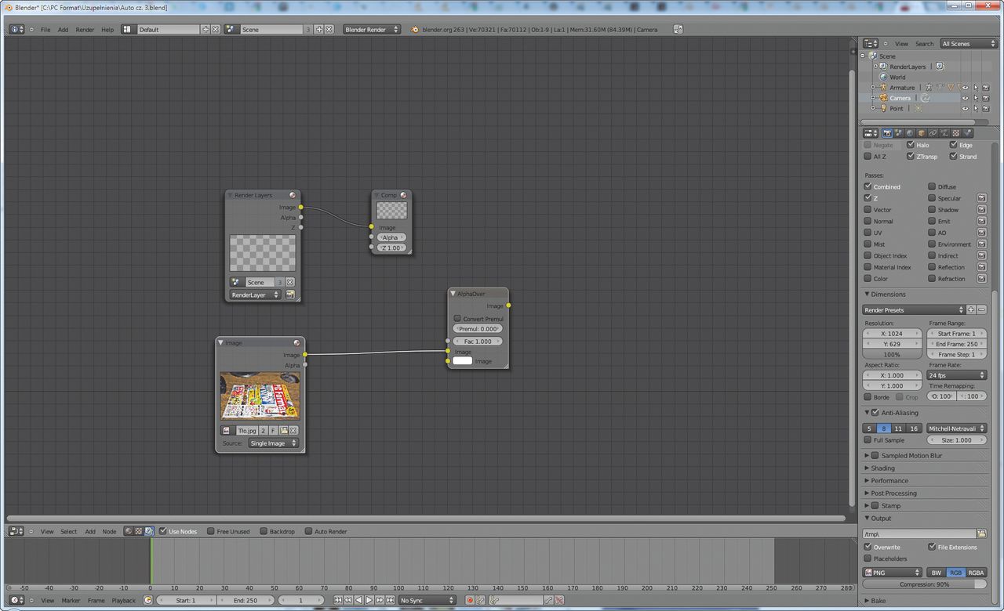Viewport: 1004px width, 611px height.
Task: Enable the Placeholders checkbox
Action: 868,559
